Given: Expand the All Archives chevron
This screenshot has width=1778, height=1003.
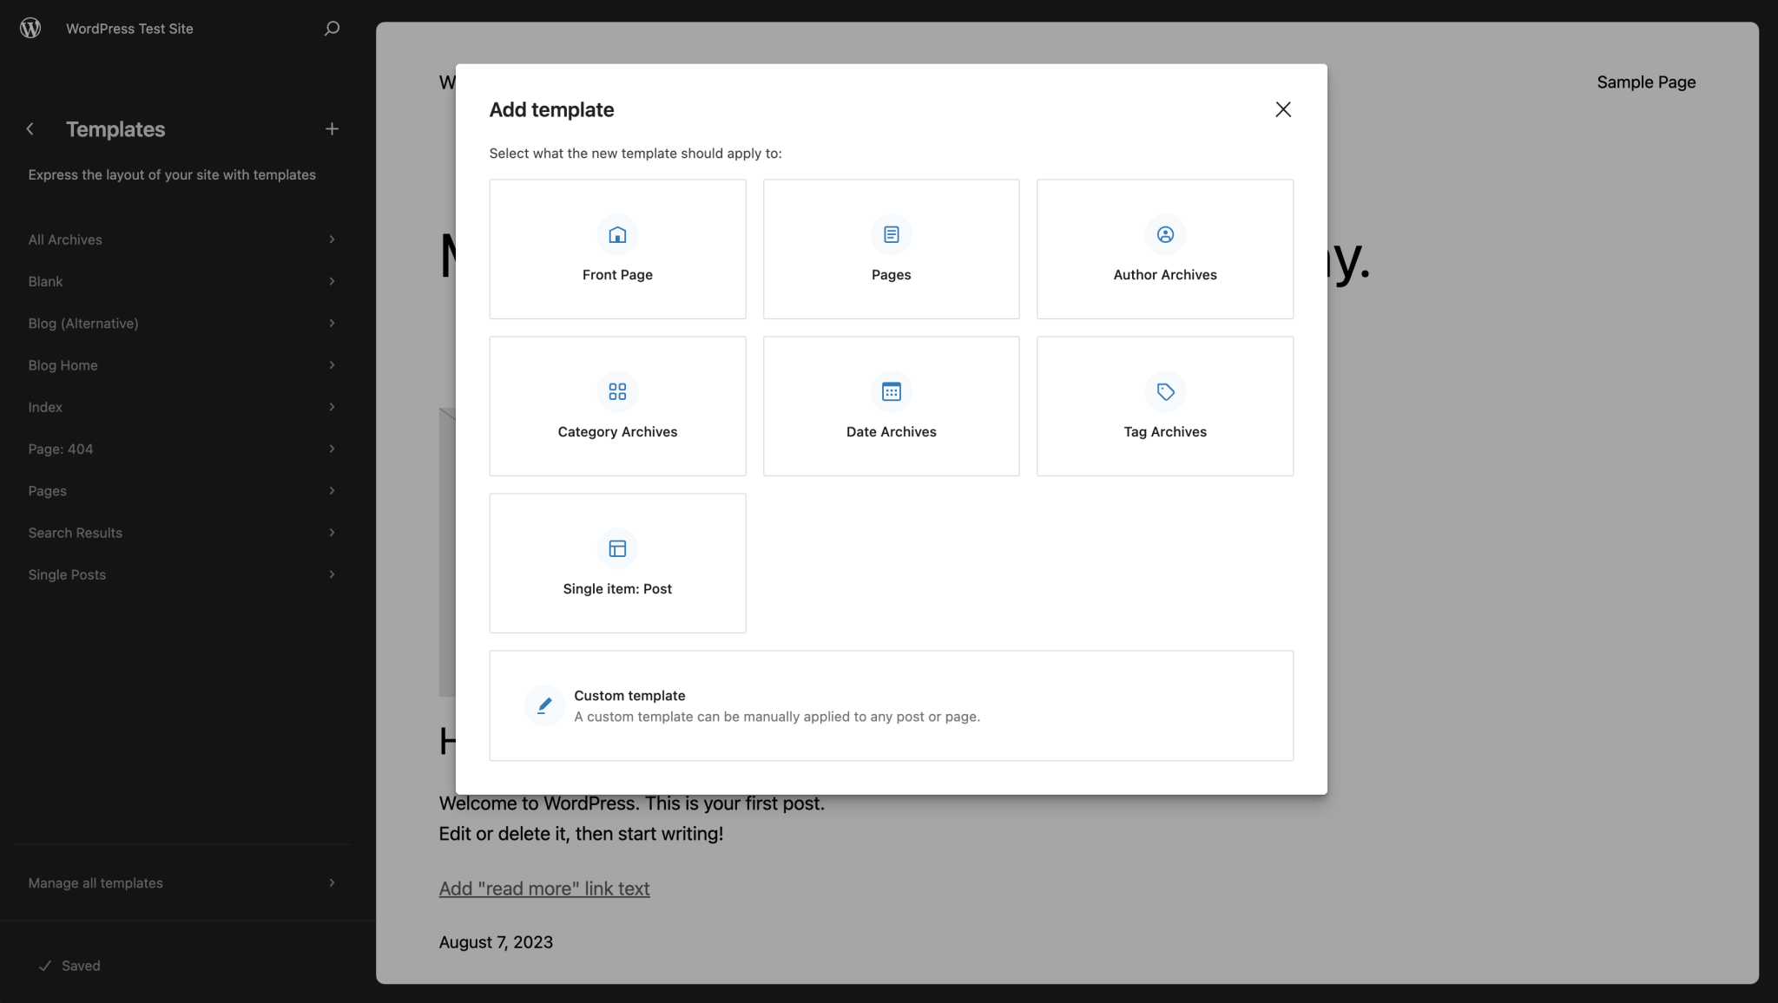Looking at the screenshot, I should click(332, 239).
